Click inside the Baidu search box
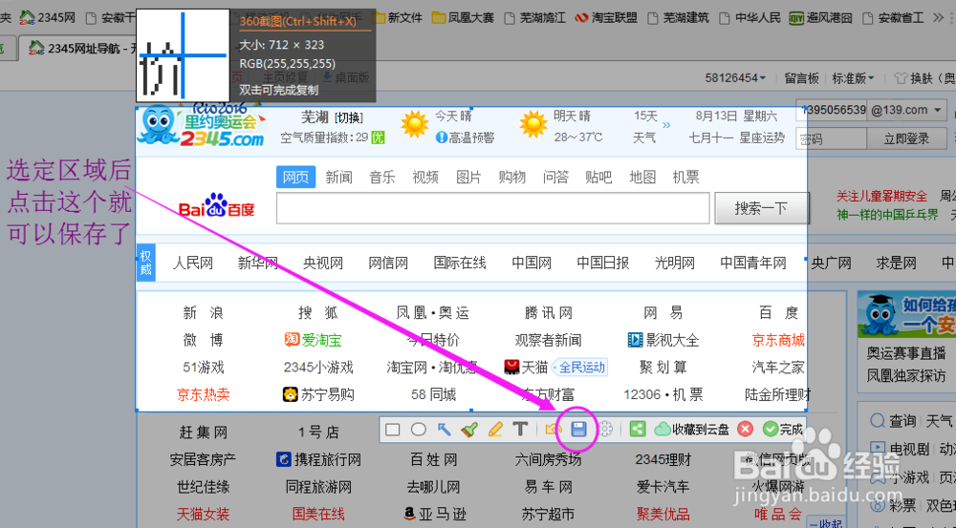956x528 pixels. [x=492, y=209]
